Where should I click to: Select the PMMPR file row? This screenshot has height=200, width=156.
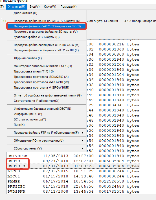pos(73,181)
